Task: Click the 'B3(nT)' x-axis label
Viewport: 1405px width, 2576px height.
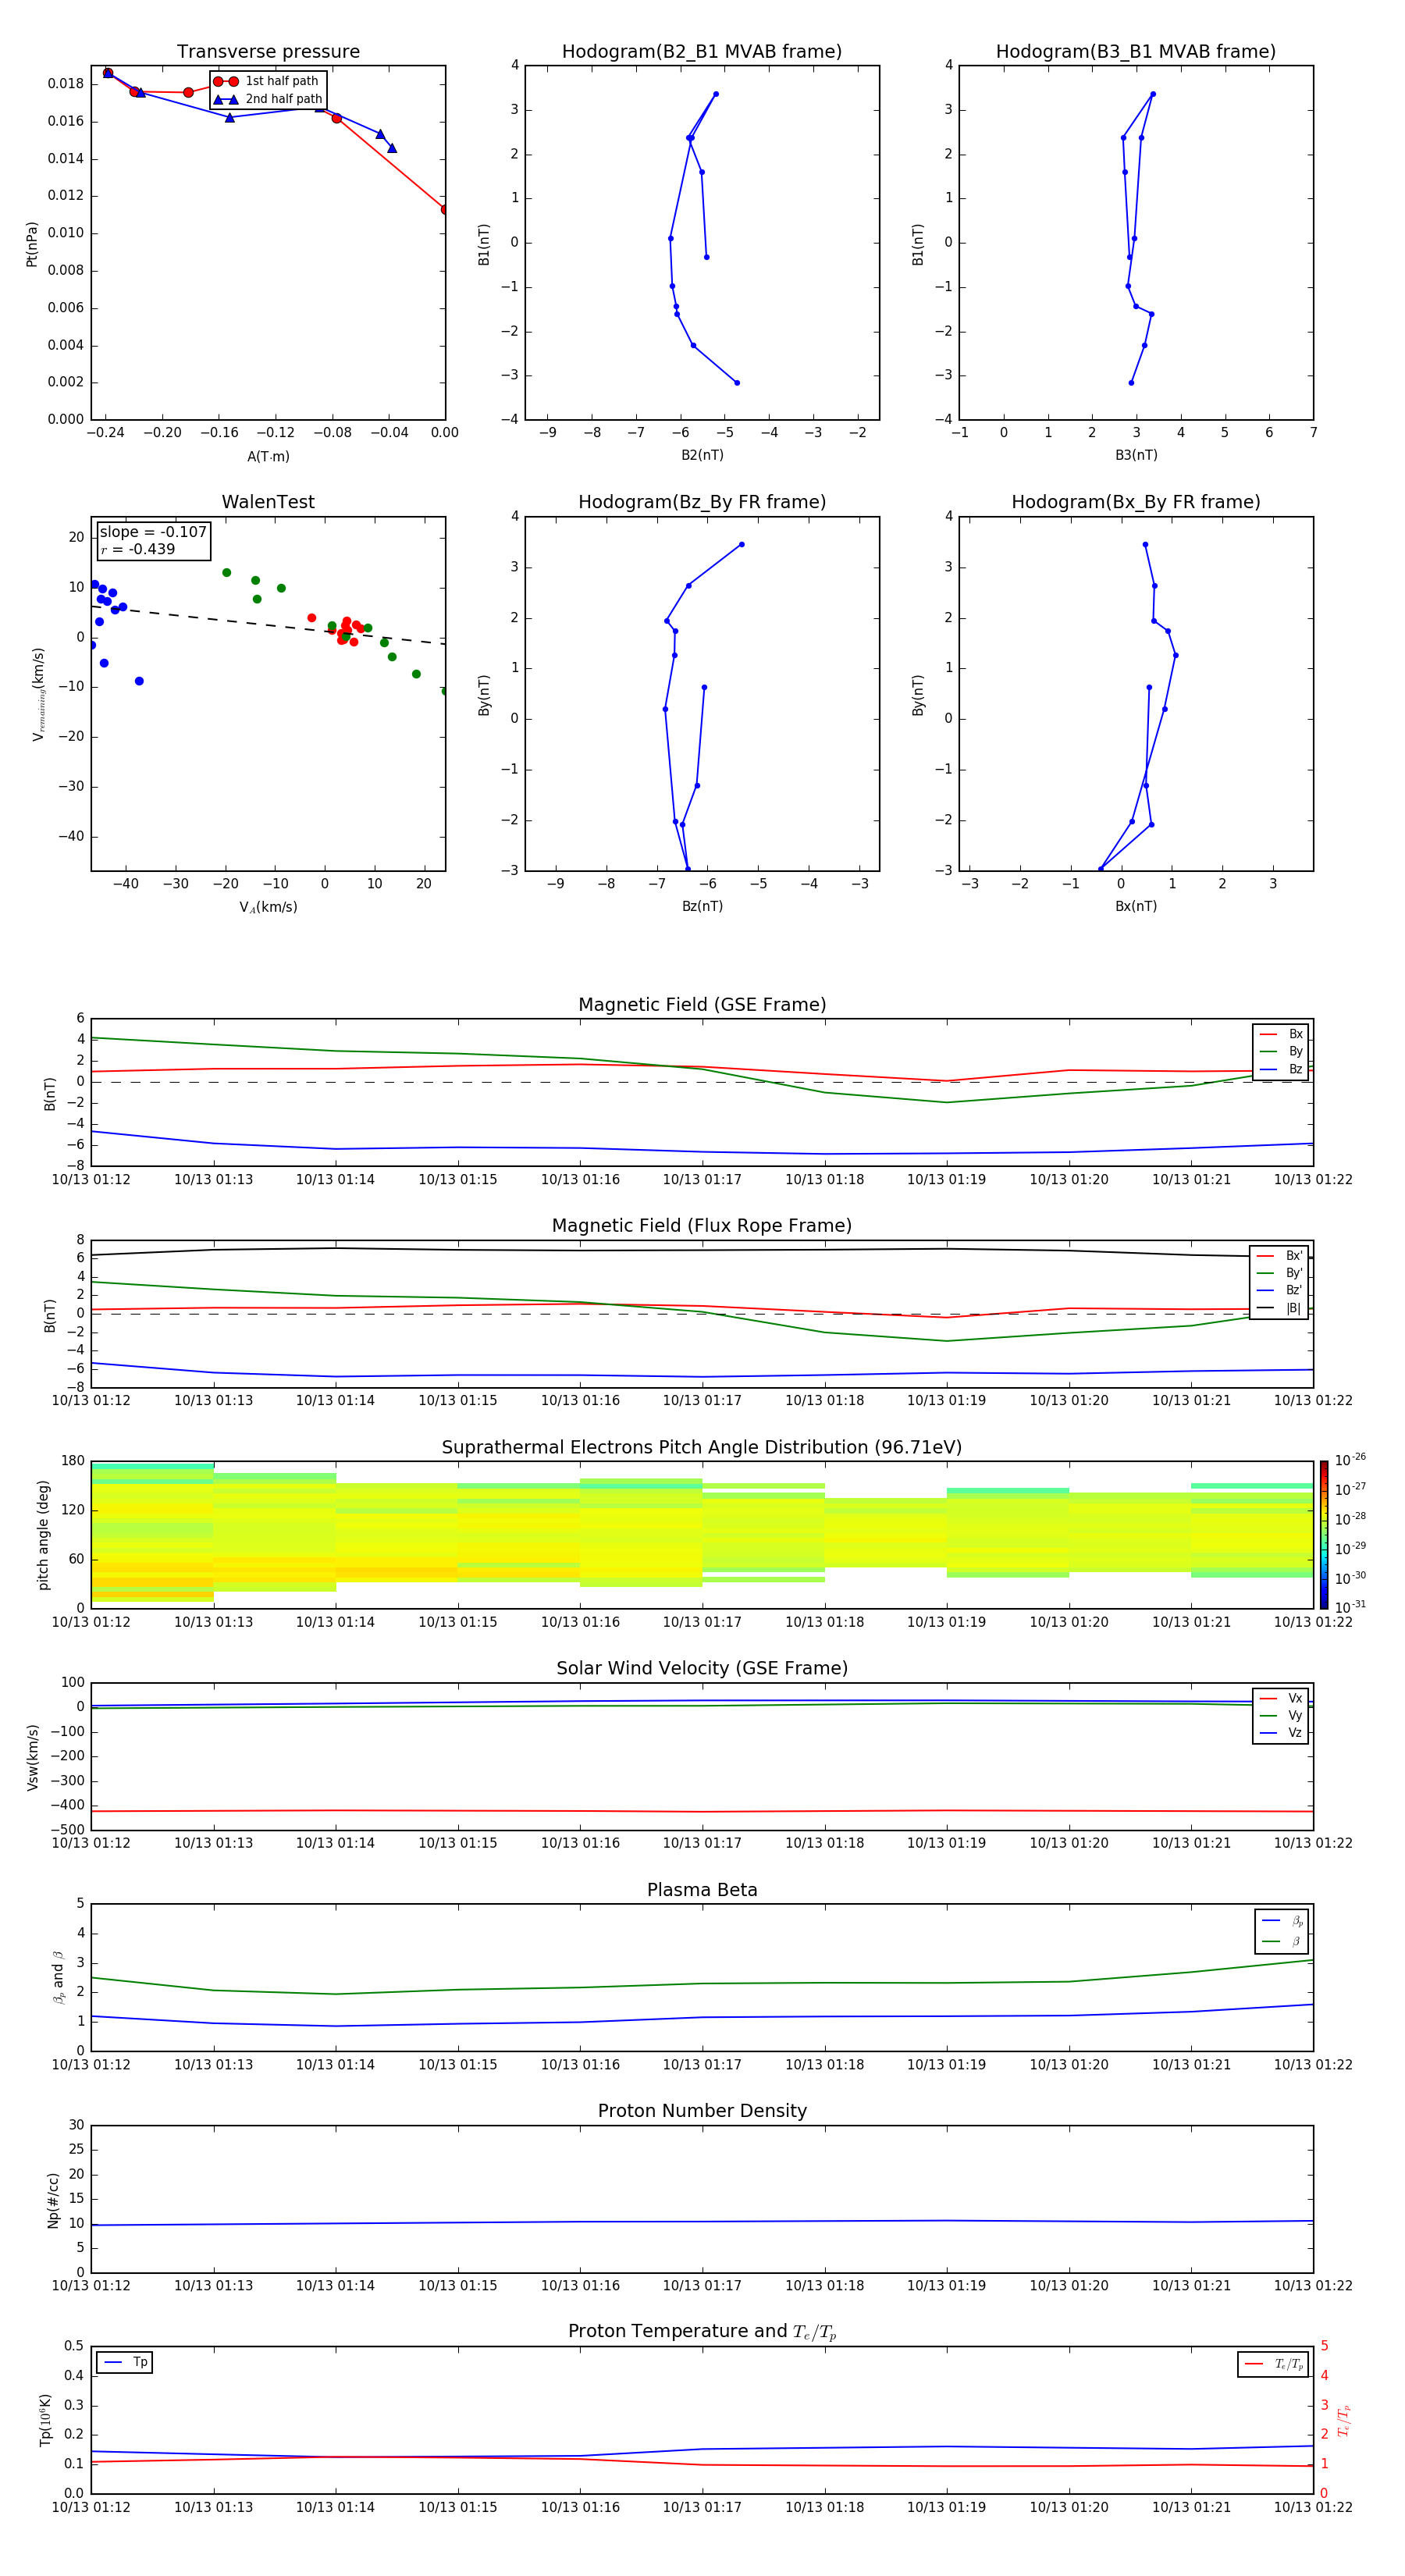Action: point(1136,455)
